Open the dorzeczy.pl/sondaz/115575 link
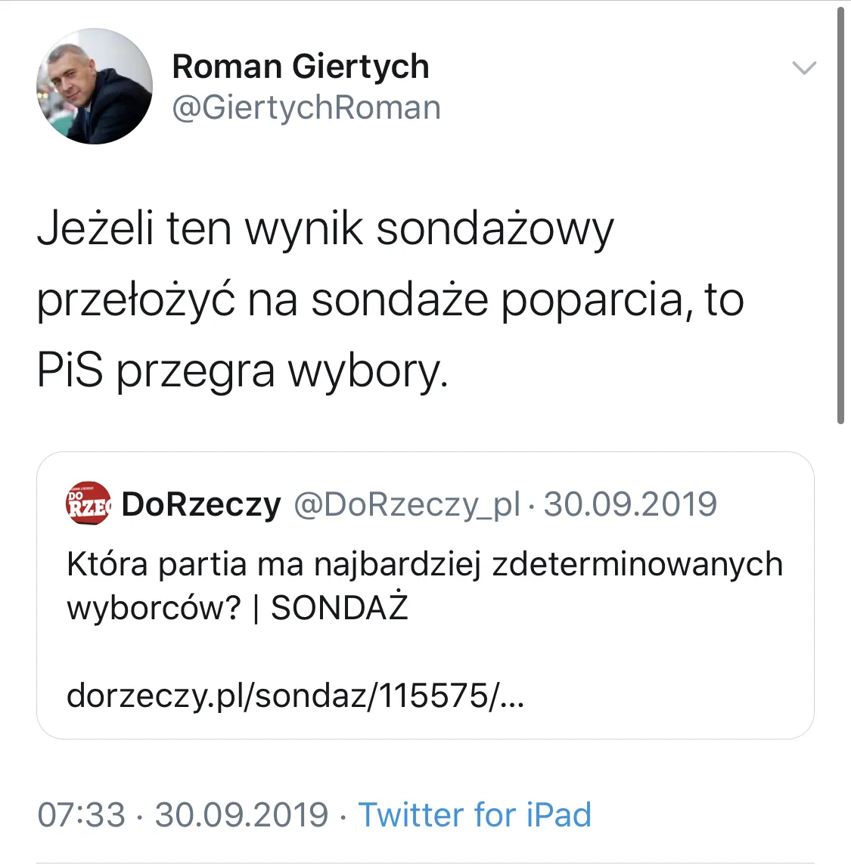 pos(295,695)
